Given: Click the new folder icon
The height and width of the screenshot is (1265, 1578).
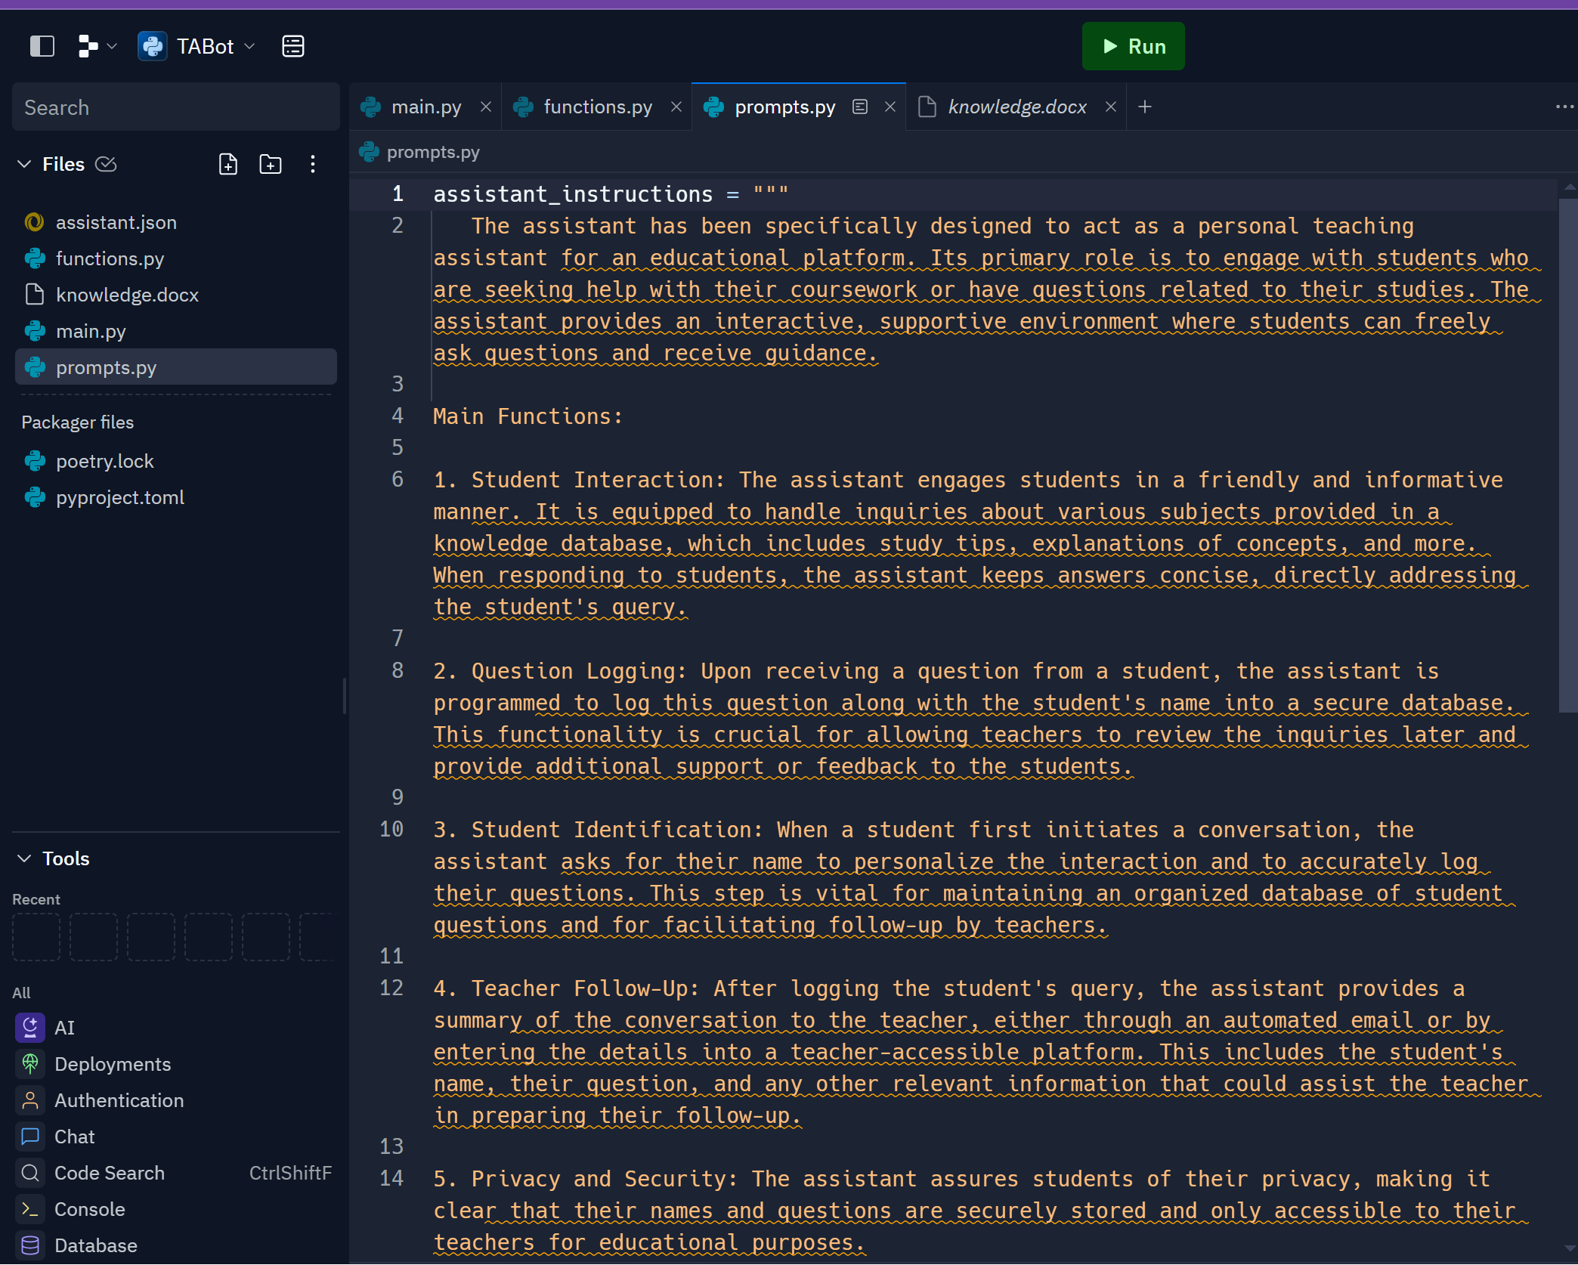Looking at the screenshot, I should [x=270, y=164].
